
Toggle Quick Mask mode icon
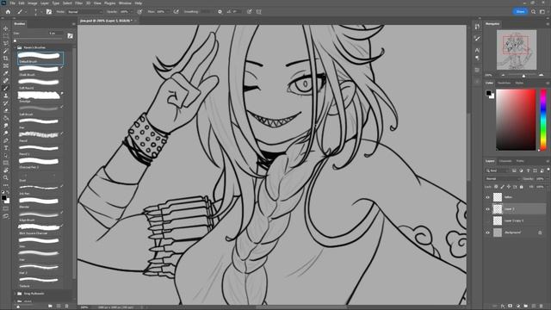(x=6, y=208)
